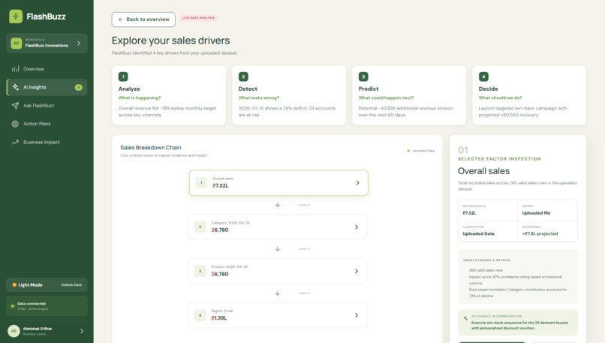Select the Overall sales ₹7.32L factor
Image resolution: width=605 pixels, height=343 pixels.
coord(278,183)
